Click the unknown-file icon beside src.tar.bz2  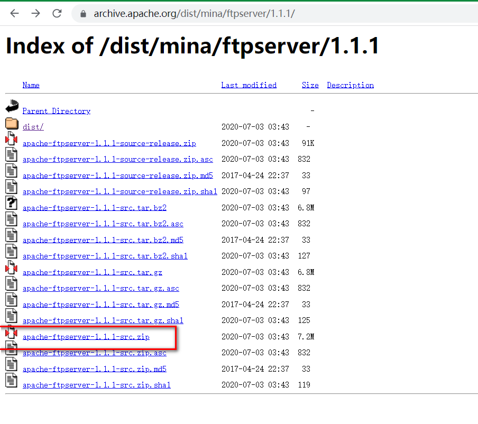11,203
